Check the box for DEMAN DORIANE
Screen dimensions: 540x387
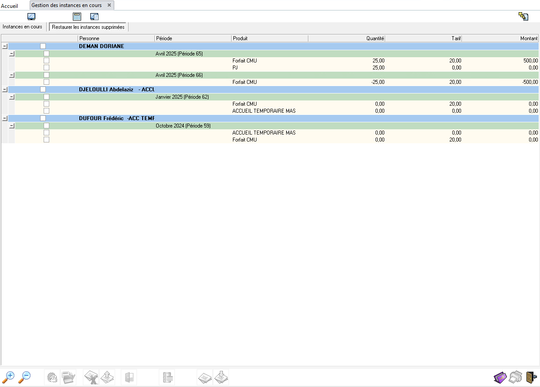click(x=43, y=46)
